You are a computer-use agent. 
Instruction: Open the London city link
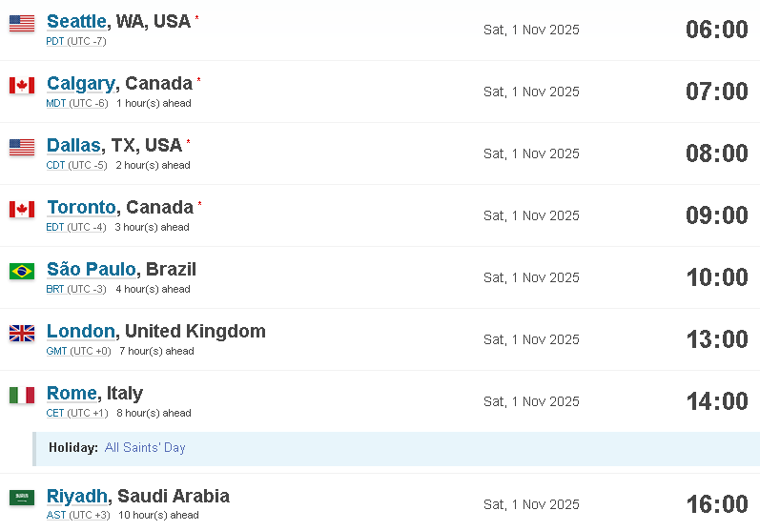tap(81, 331)
